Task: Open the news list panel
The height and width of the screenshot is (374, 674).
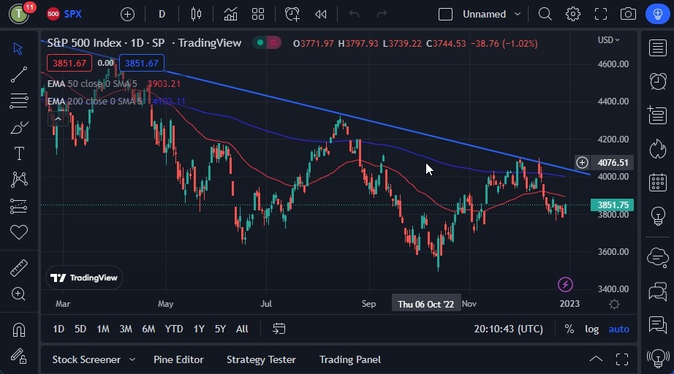Action: click(x=658, y=115)
